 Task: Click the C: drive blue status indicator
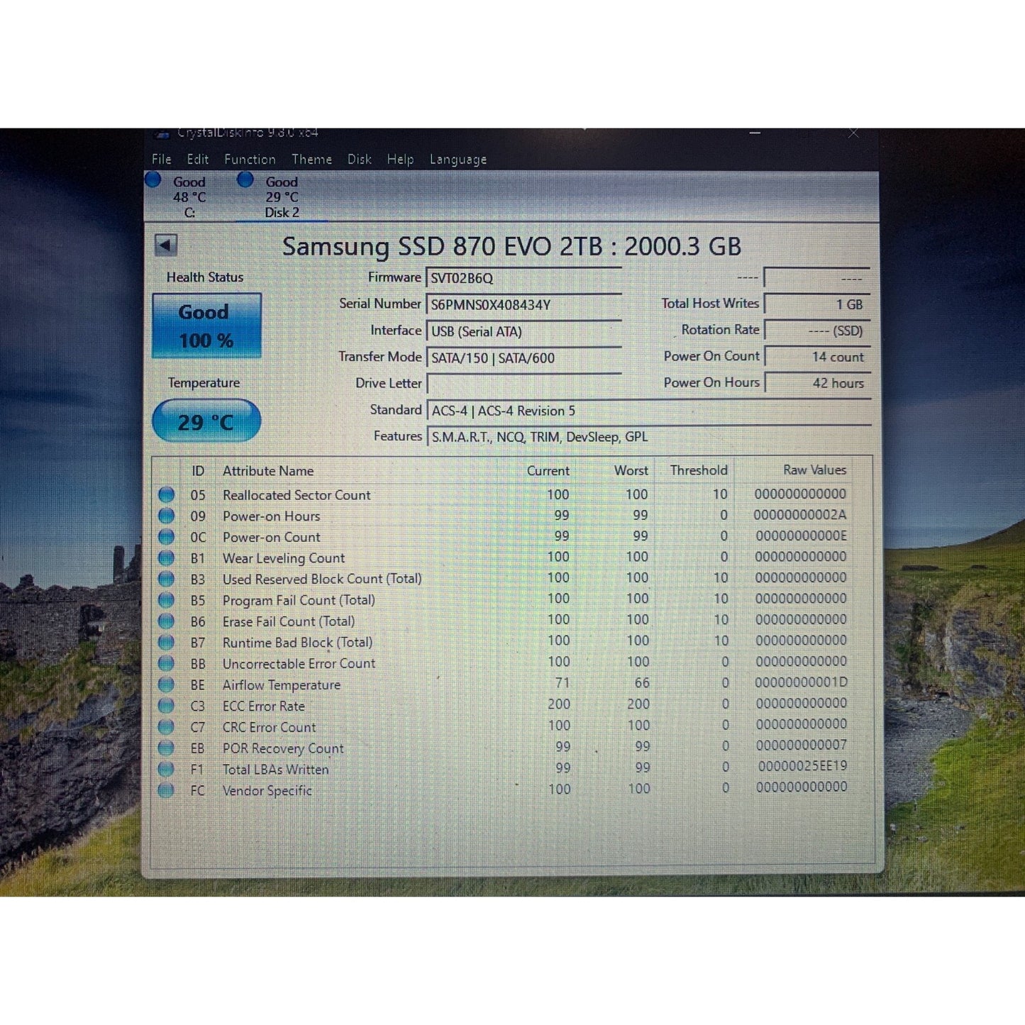[153, 179]
